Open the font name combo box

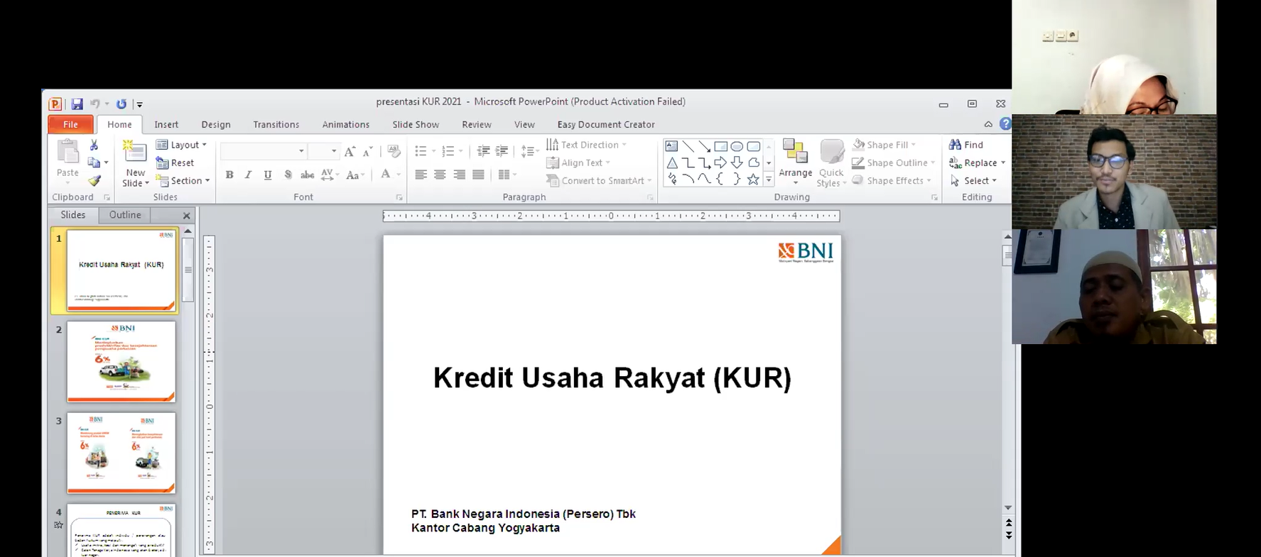click(264, 151)
